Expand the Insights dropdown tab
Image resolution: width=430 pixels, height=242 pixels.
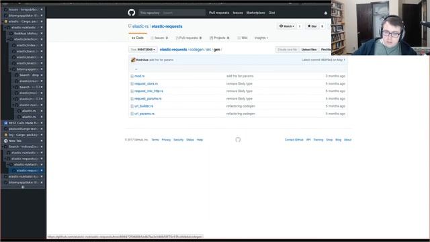coord(261,38)
